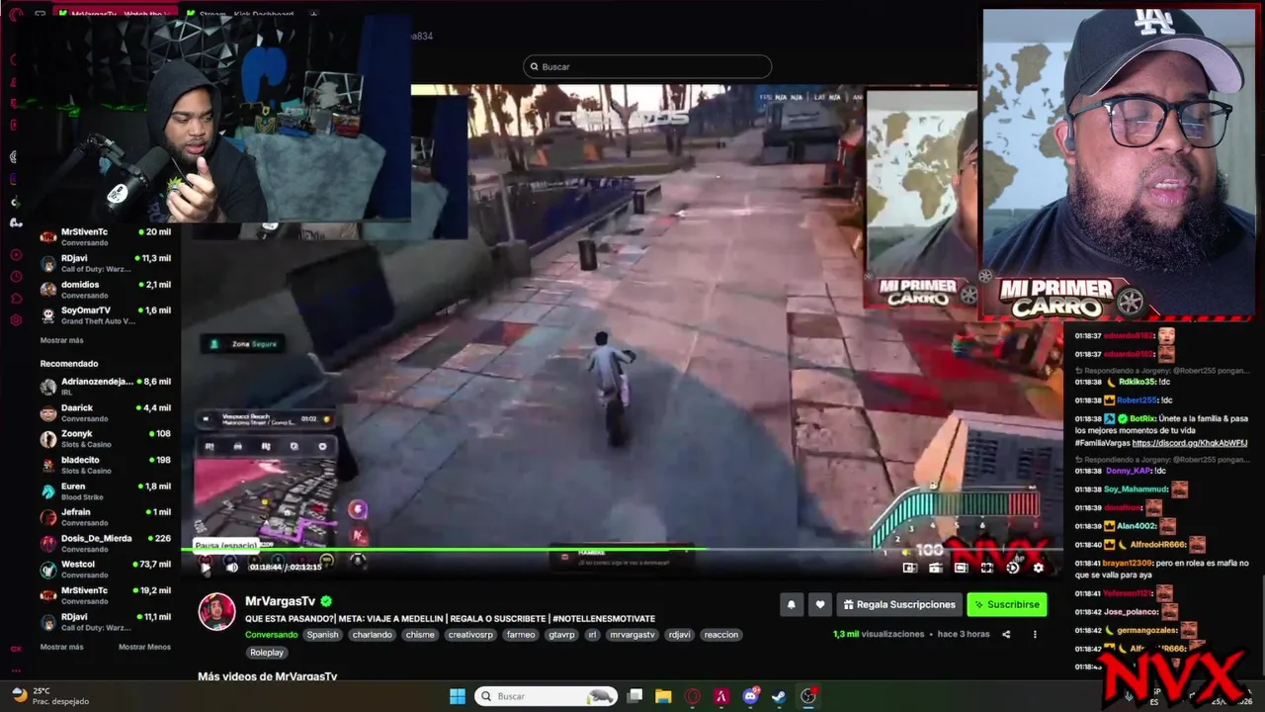Open domidios channel in sidebar
This screenshot has width=1265, height=712.
(106, 289)
